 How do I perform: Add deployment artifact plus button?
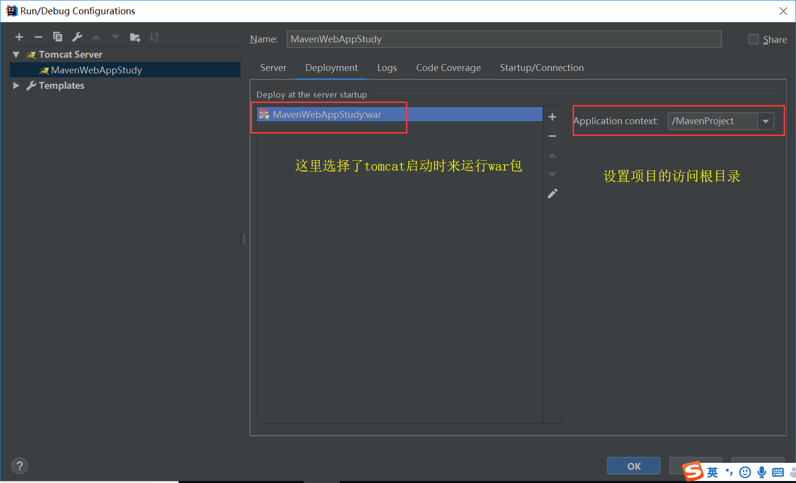pos(552,117)
